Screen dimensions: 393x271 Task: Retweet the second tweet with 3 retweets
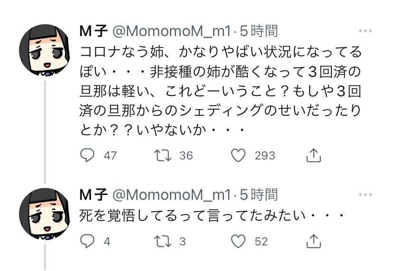click(x=163, y=242)
